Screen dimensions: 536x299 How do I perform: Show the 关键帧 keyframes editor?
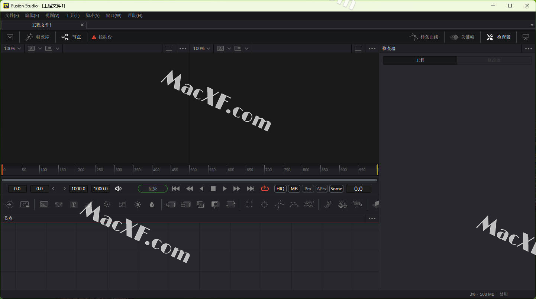[x=462, y=37]
